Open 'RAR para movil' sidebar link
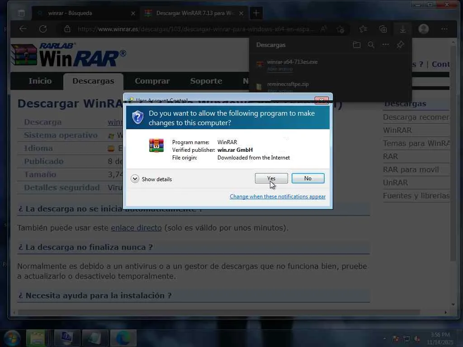The image size is (463, 347). pos(411,170)
